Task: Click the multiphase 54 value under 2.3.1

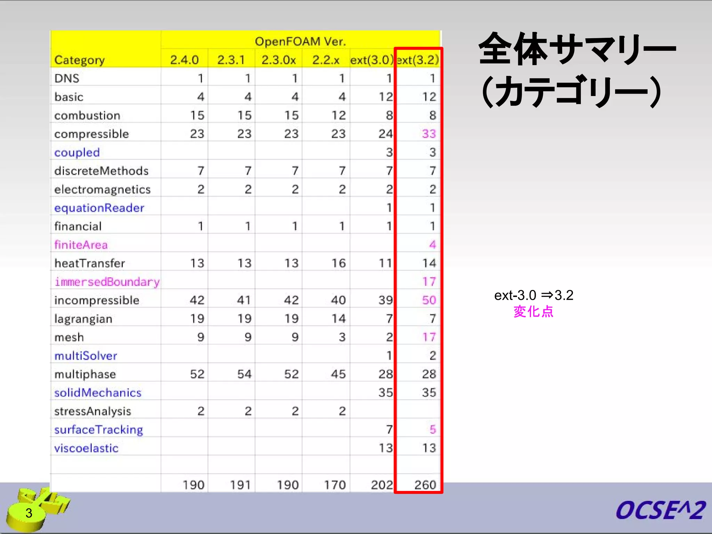Action: point(244,374)
